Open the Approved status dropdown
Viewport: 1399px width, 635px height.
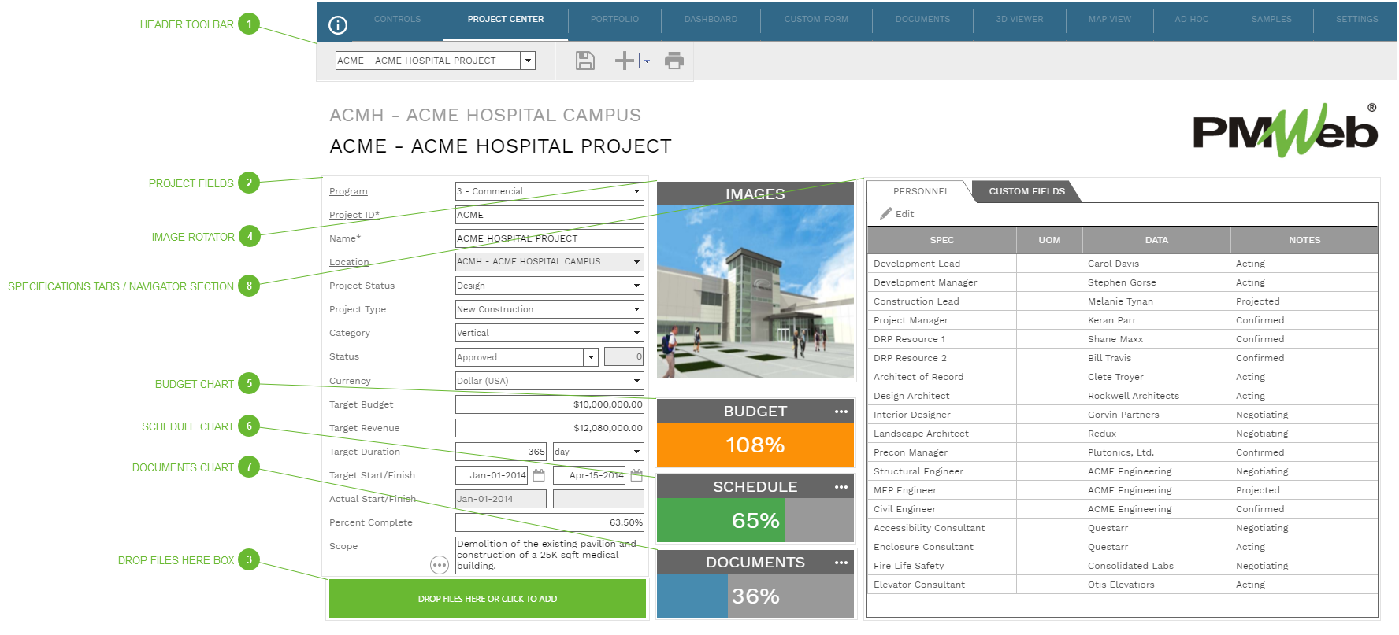click(x=591, y=357)
